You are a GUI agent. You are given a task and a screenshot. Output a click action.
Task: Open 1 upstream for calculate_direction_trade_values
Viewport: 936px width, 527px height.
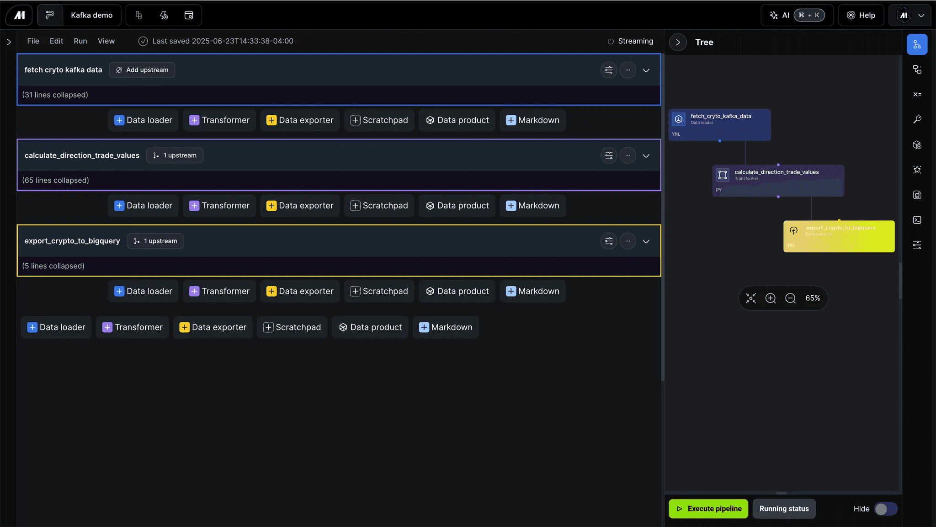click(x=175, y=155)
